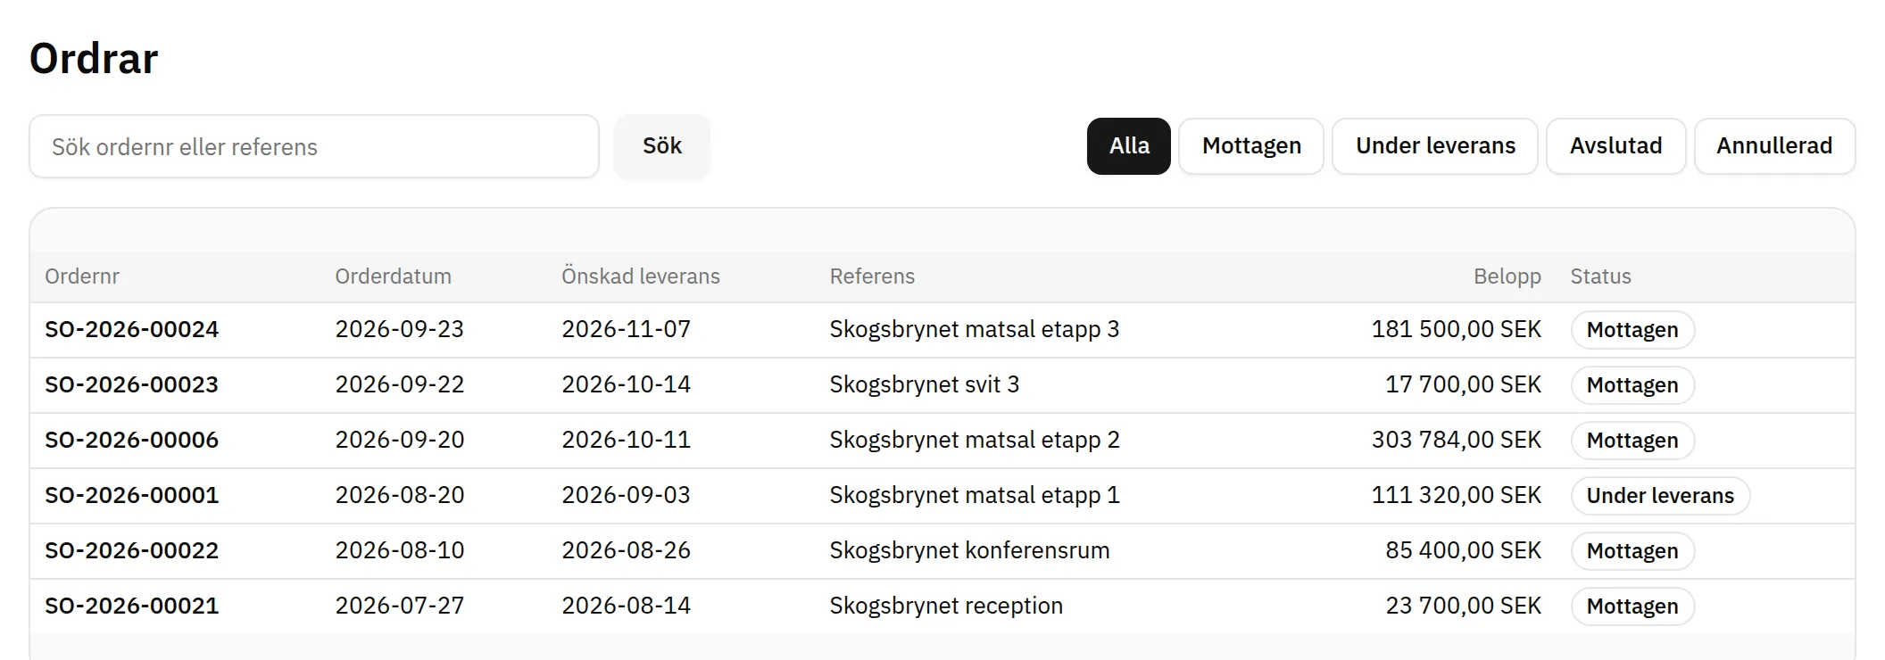The height and width of the screenshot is (660, 1885).
Task: Click desired delivery date 2026-10-14
Action: (x=627, y=385)
